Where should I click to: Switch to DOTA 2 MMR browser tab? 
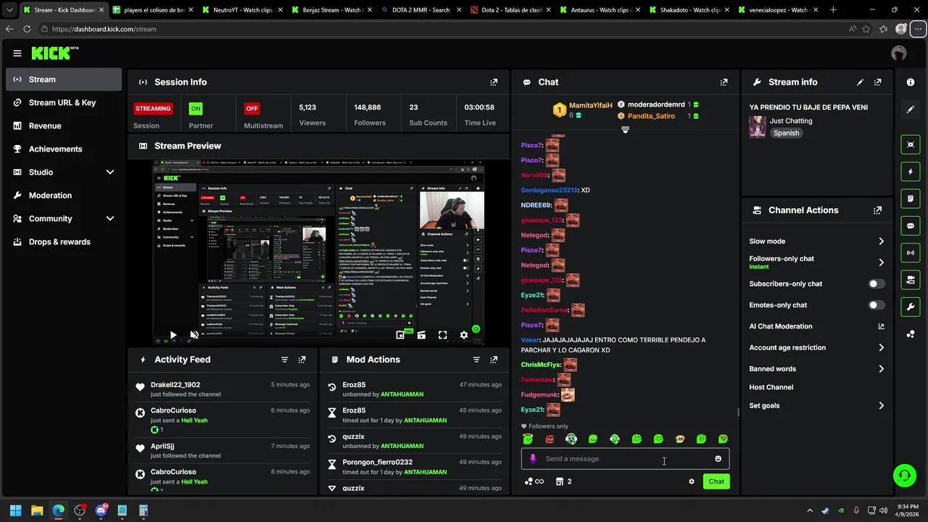420,10
